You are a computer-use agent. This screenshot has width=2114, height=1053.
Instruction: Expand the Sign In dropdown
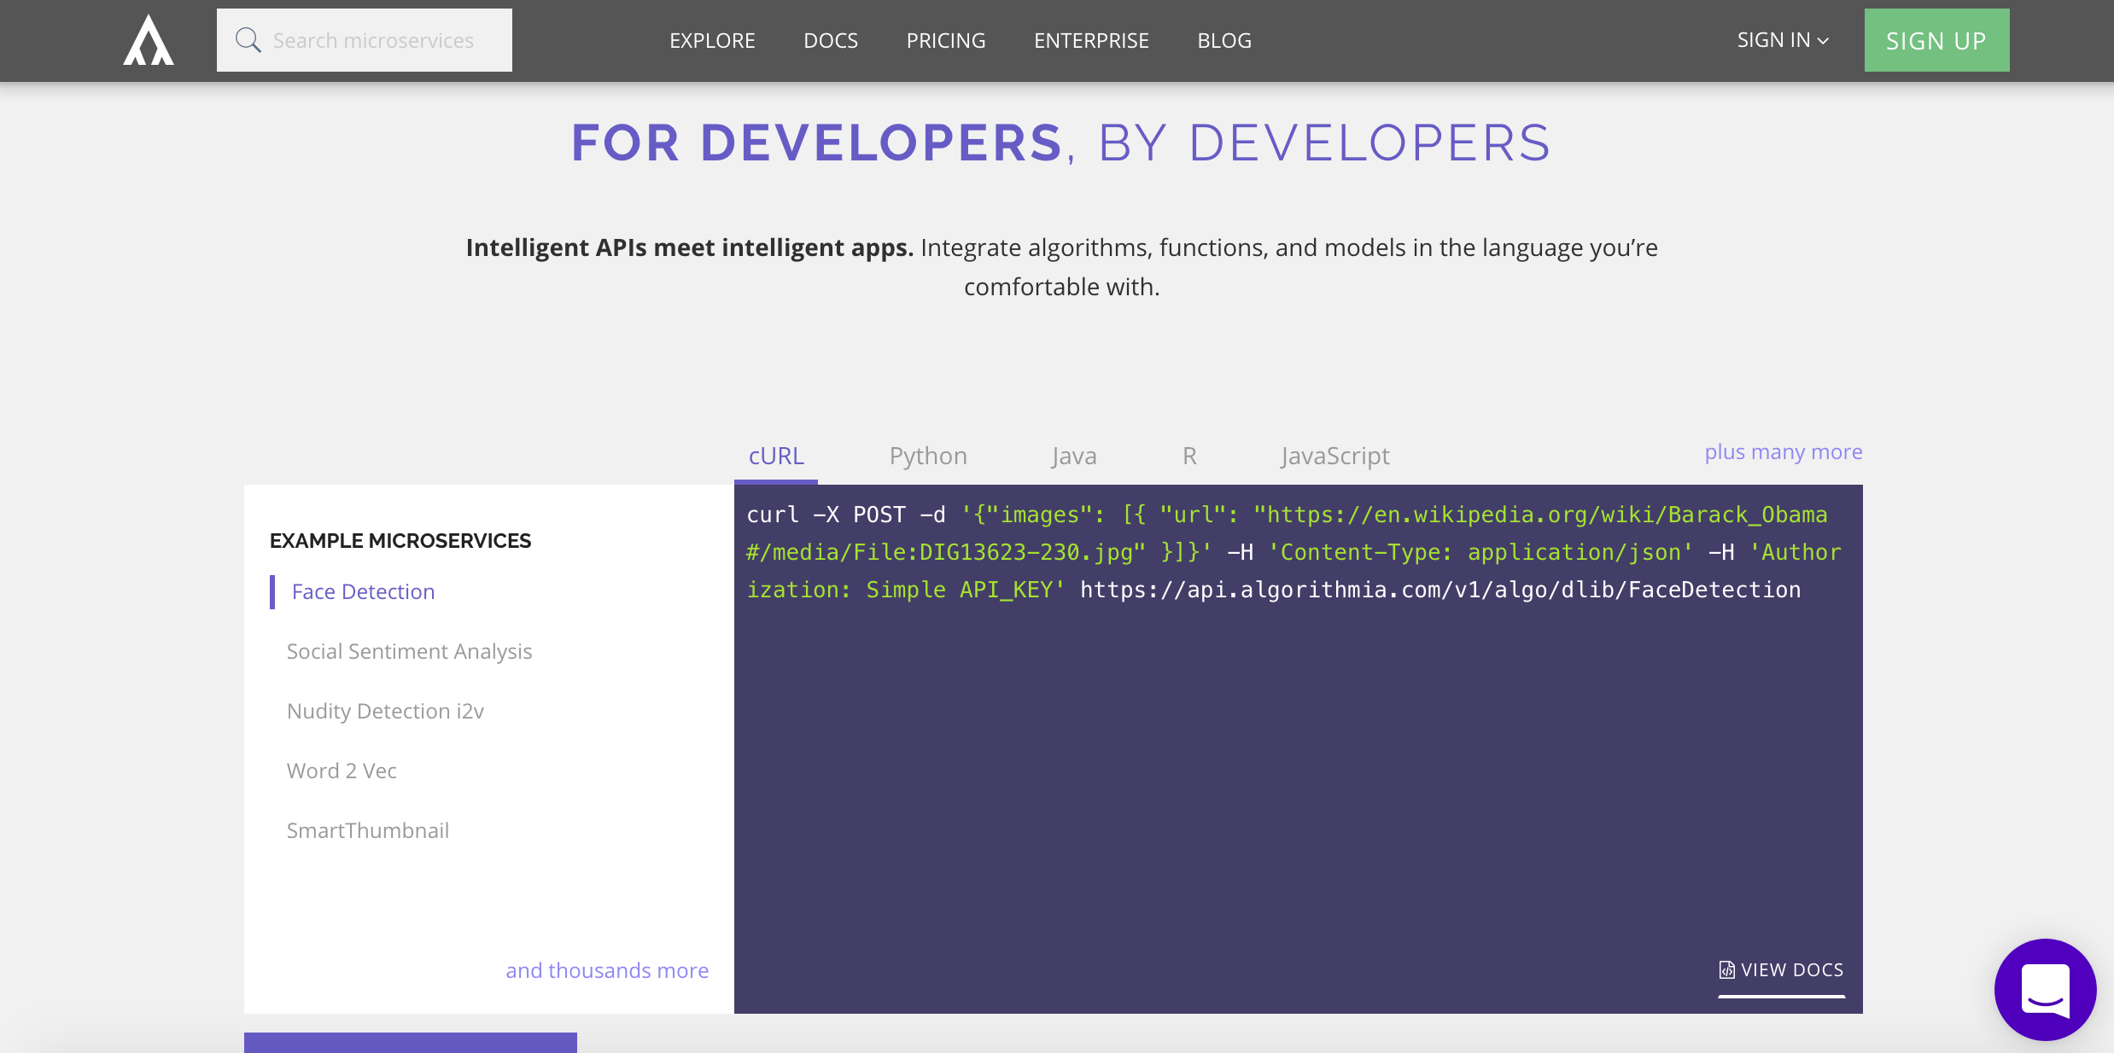[1783, 40]
